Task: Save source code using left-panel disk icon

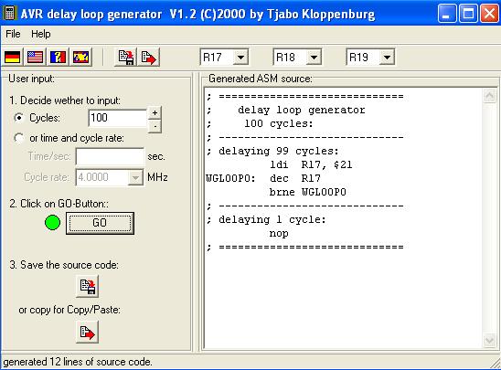Action: click(x=87, y=286)
